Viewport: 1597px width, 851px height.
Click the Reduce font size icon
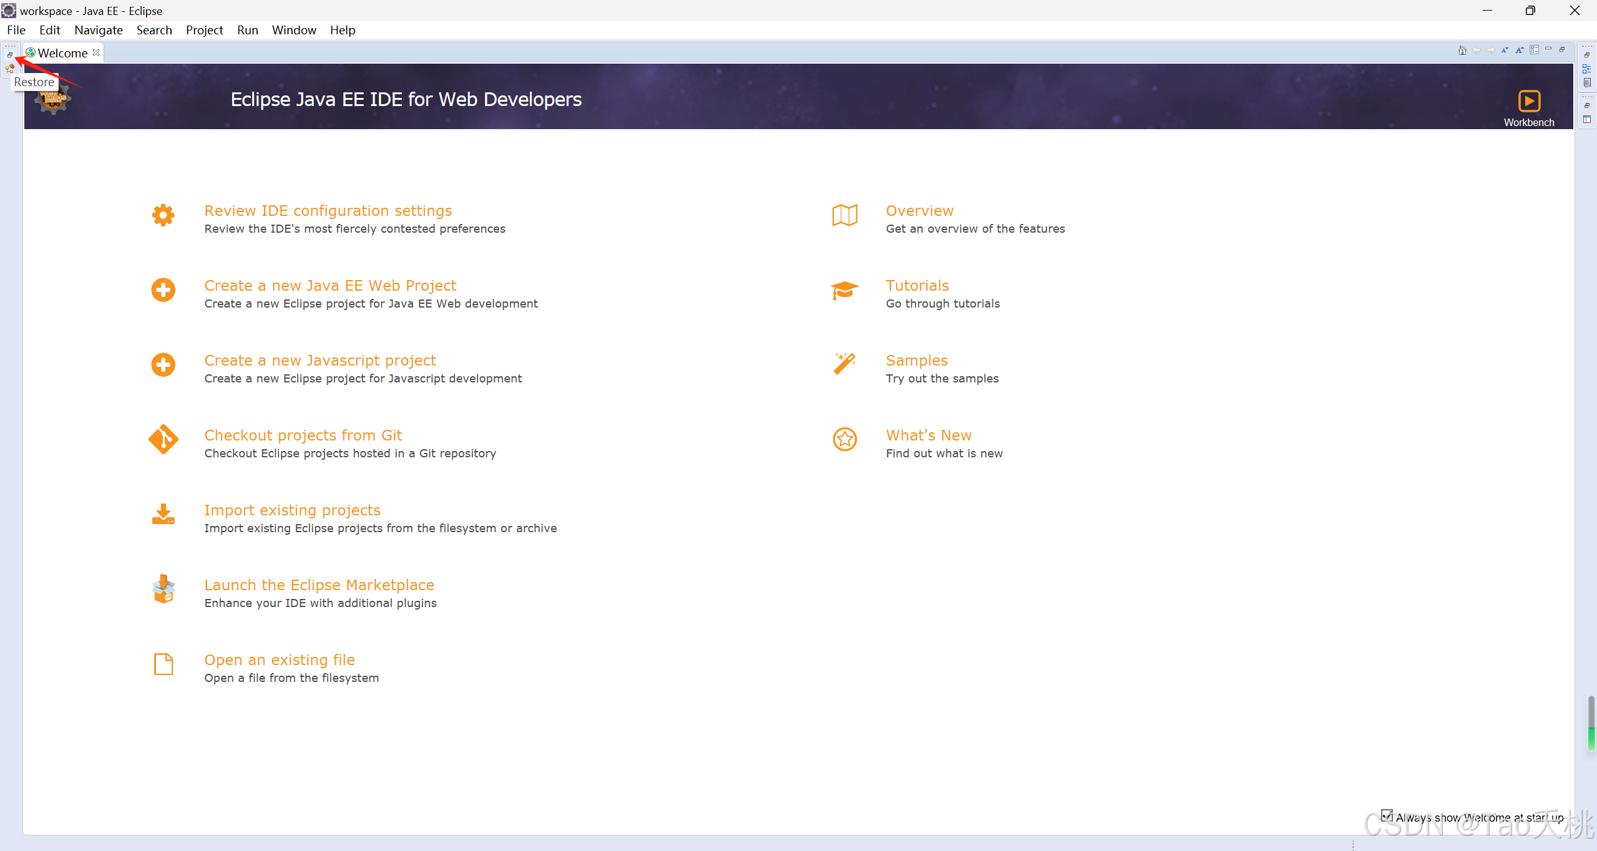(x=1505, y=51)
